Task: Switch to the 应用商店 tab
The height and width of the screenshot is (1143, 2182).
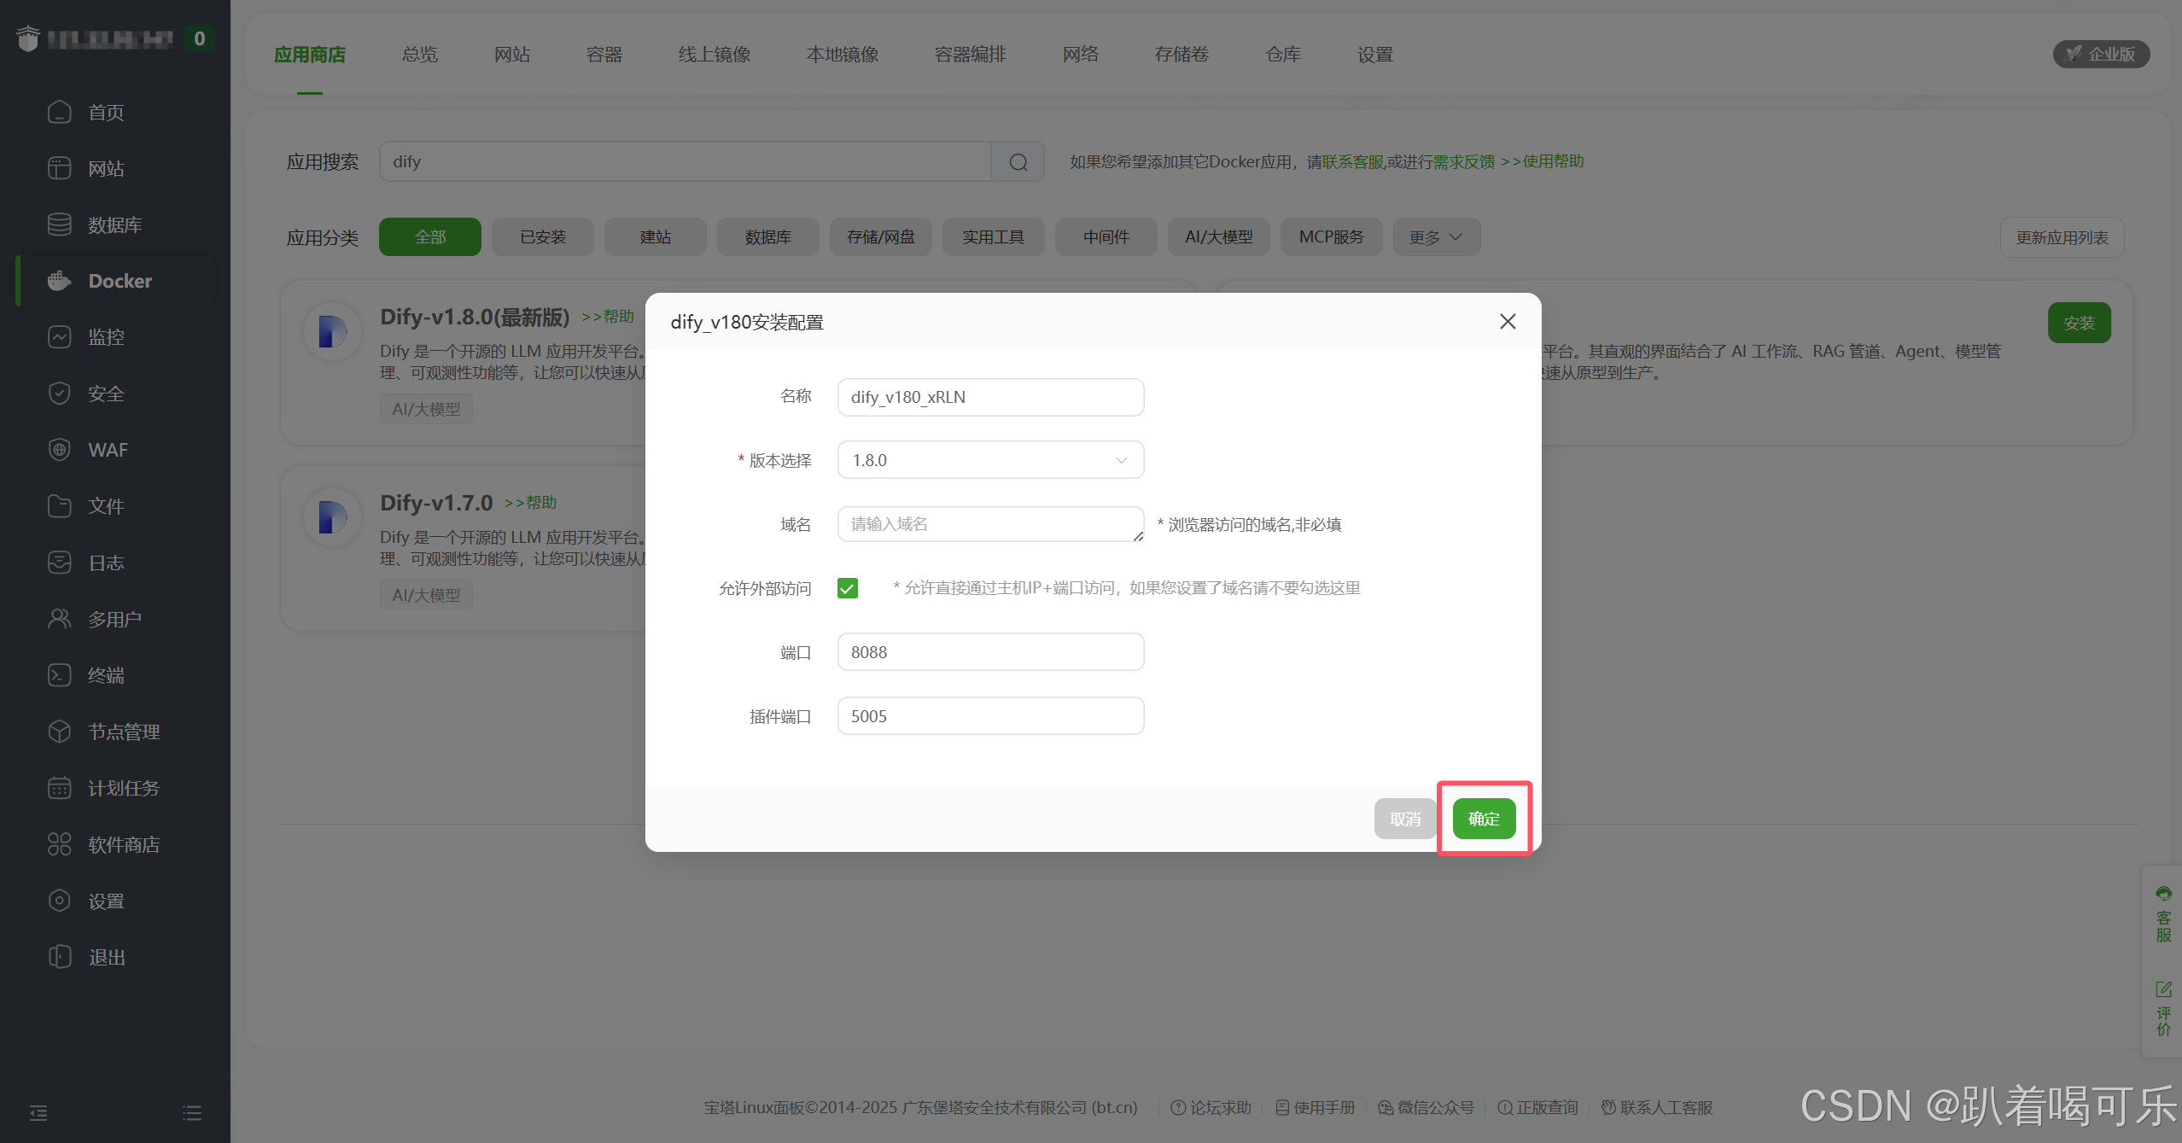Action: click(310, 55)
